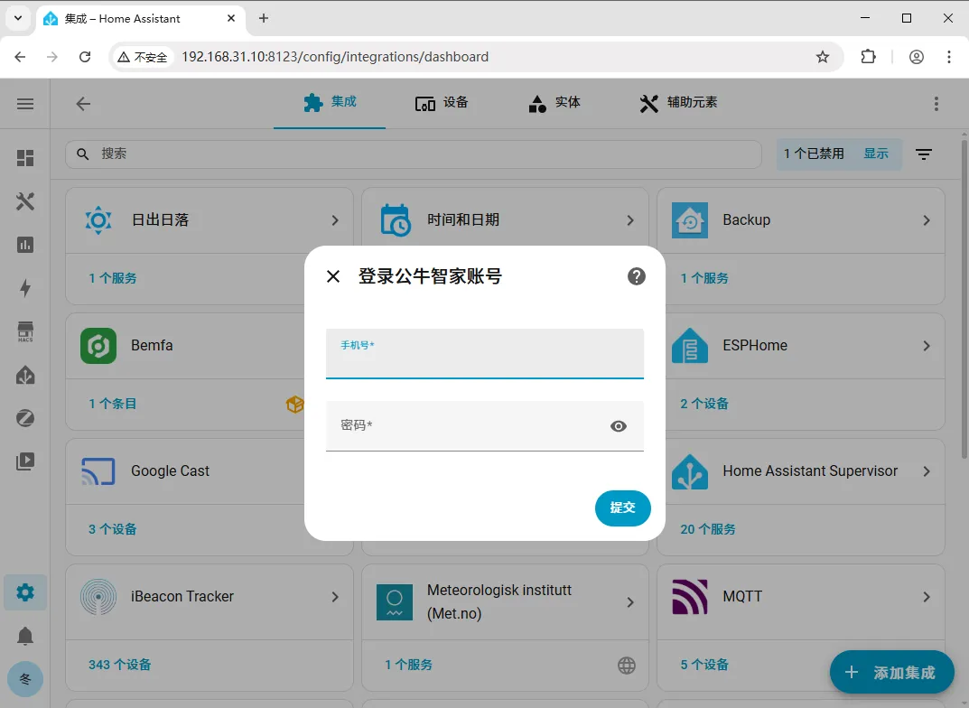Viewport: 969px width, 708px height.
Task: Open Met.no 1 个服务 link
Action: point(408,665)
